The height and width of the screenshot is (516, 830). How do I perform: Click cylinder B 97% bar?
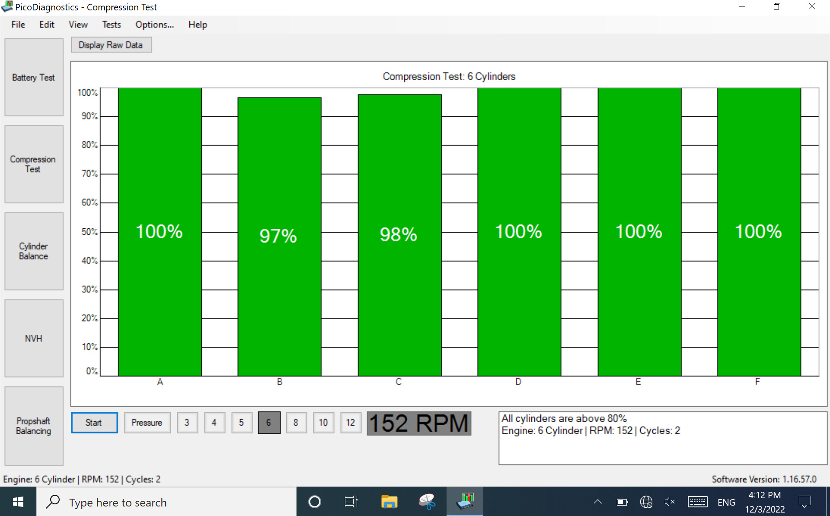point(279,237)
